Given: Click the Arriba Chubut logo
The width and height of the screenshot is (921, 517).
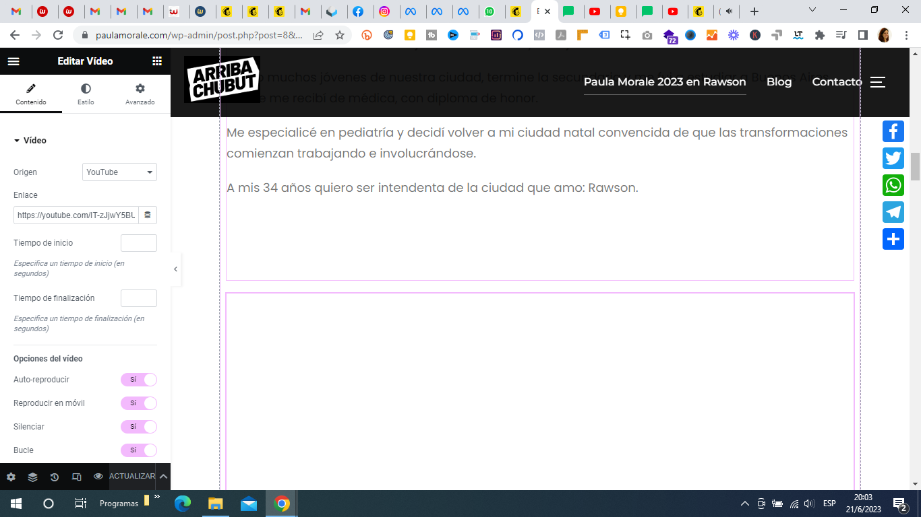Looking at the screenshot, I should pos(222,79).
